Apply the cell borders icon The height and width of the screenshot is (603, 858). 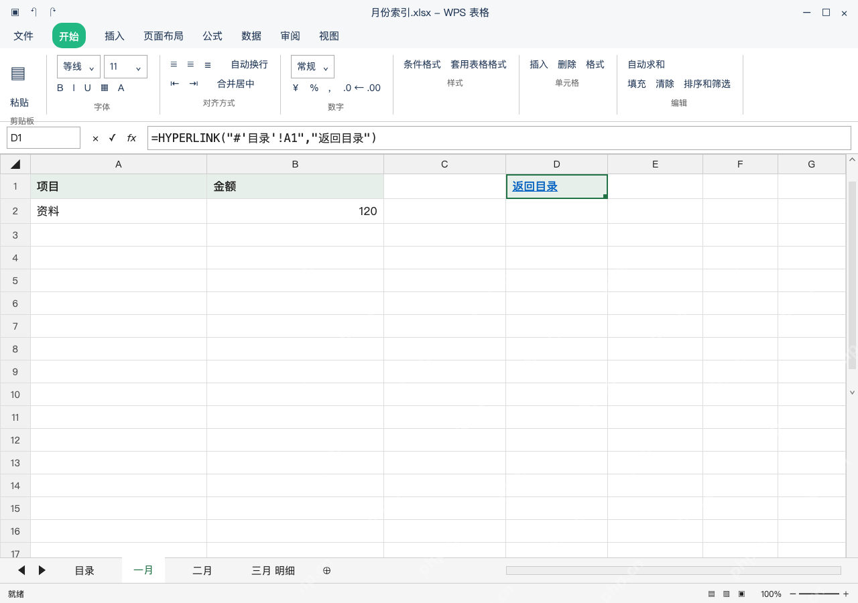coord(105,88)
